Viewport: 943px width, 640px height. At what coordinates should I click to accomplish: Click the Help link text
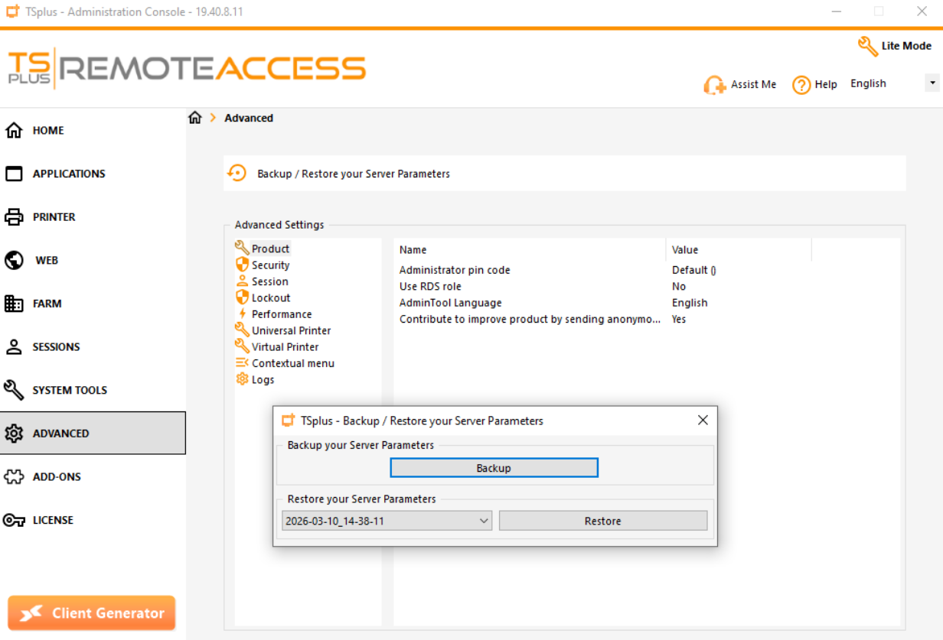[x=826, y=85]
